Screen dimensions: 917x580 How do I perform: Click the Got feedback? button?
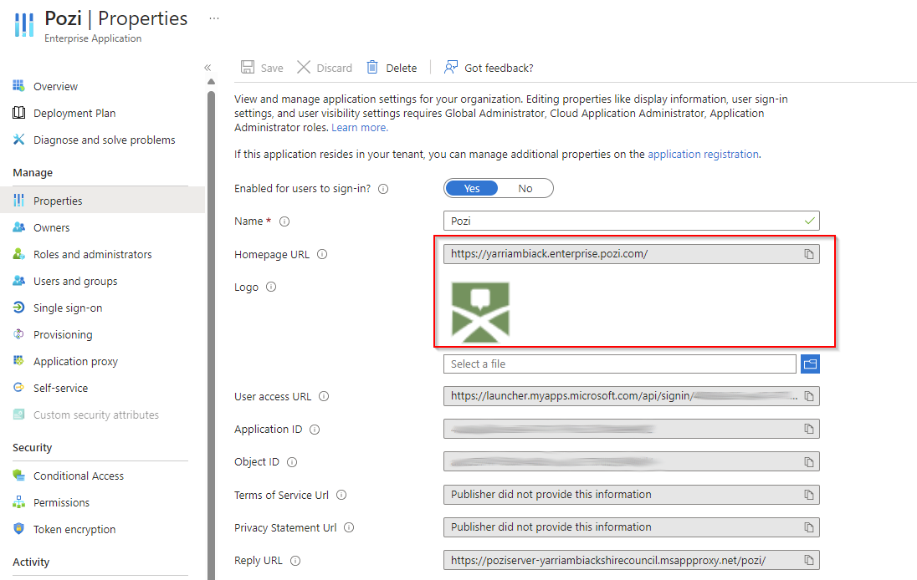pyautogui.click(x=489, y=68)
